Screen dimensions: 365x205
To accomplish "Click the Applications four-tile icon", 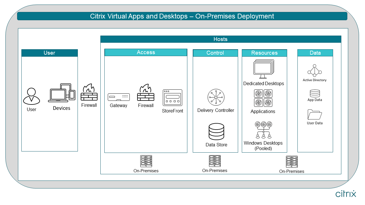I will (x=263, y=98).
